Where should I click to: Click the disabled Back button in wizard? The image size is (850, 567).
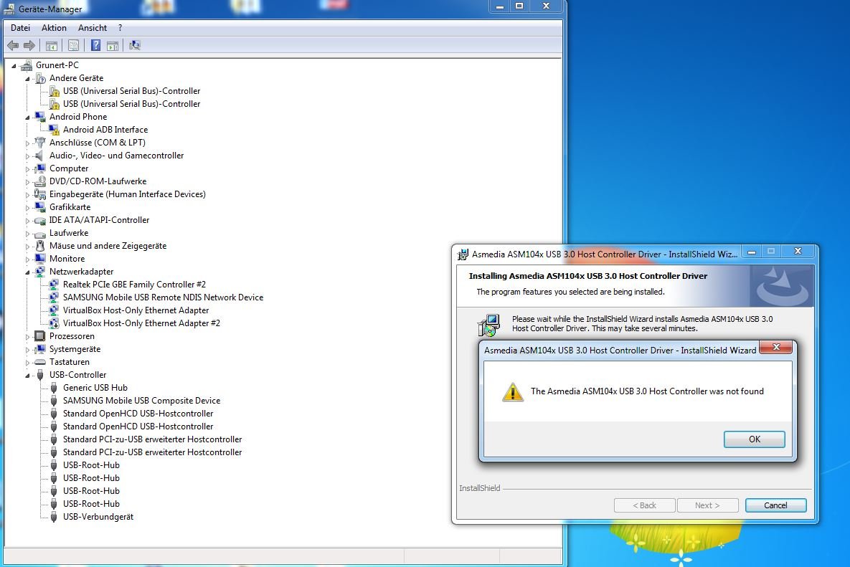(645, 505)
